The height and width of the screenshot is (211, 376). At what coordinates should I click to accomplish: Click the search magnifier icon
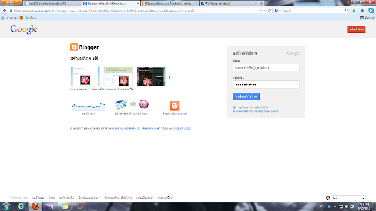tap(346, 11)
